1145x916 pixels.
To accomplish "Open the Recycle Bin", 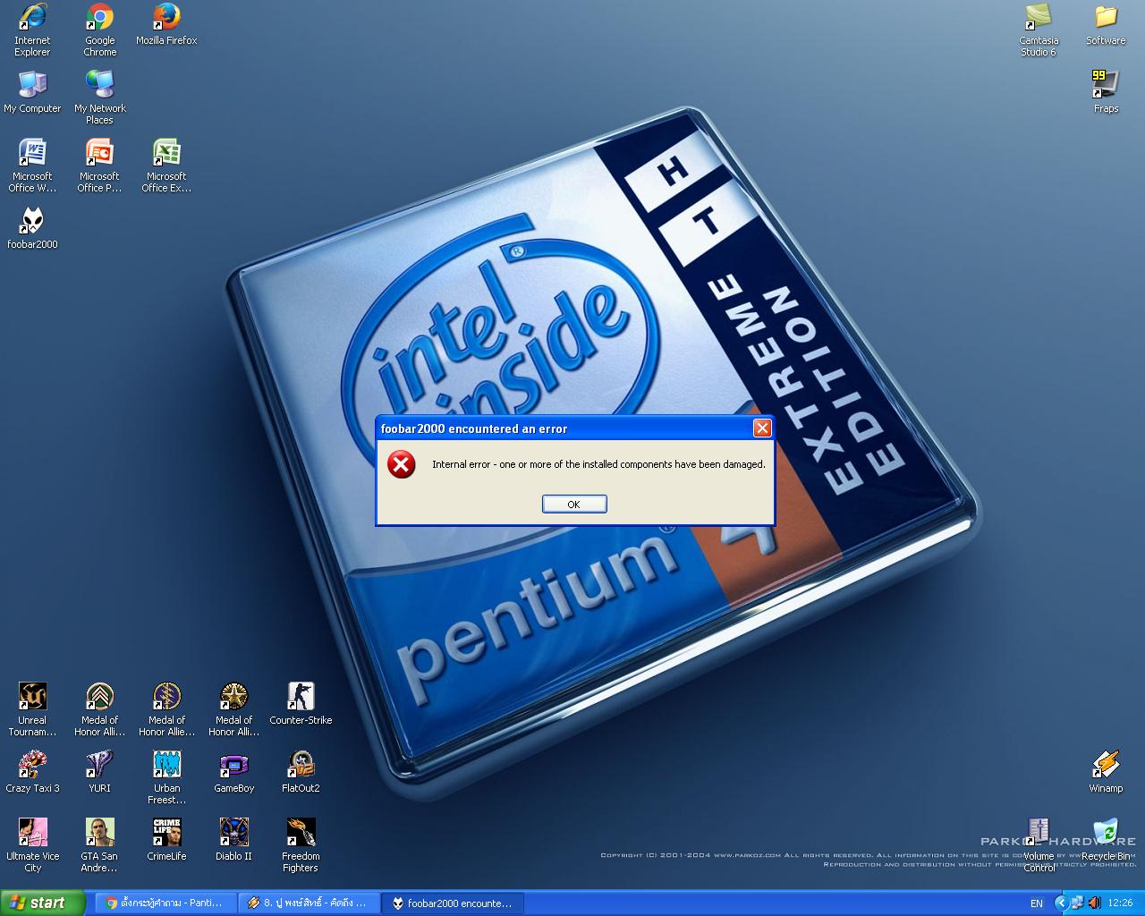I will point(1106,840).
